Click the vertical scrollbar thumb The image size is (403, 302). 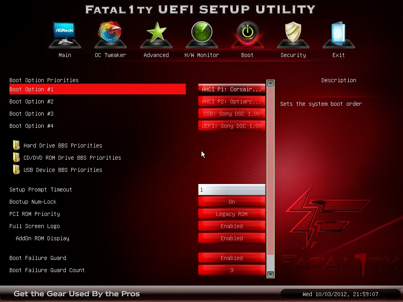(x=270, y=171)
